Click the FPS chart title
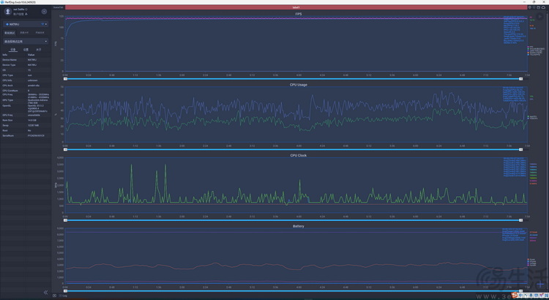The height and width of the screenshot is (300, 549). click(x=299, y=14)
